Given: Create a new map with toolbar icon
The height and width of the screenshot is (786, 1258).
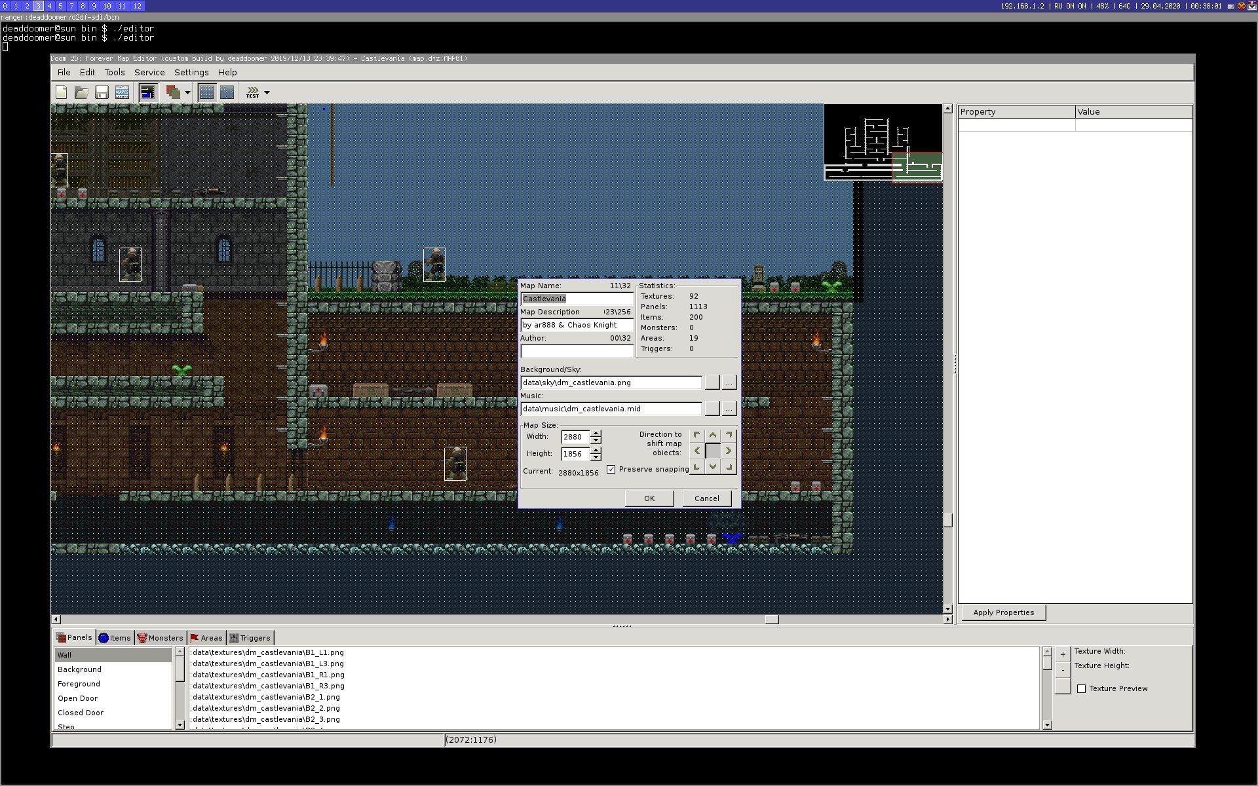Looking at the screenshot, I should (x=62, y=92).
